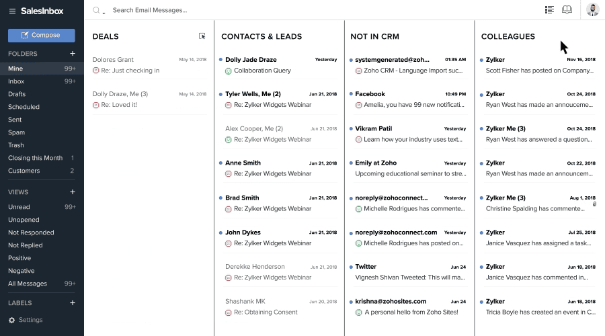Viewport: 605px width, 336px height.
Task: Switch to list view icon
Action: (549, 9)
